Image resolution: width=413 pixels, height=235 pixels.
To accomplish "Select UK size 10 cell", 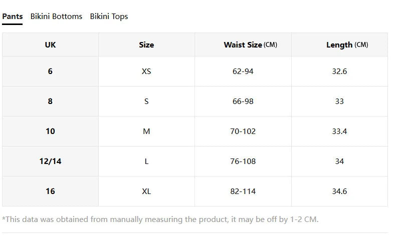I will coord(50,131).
